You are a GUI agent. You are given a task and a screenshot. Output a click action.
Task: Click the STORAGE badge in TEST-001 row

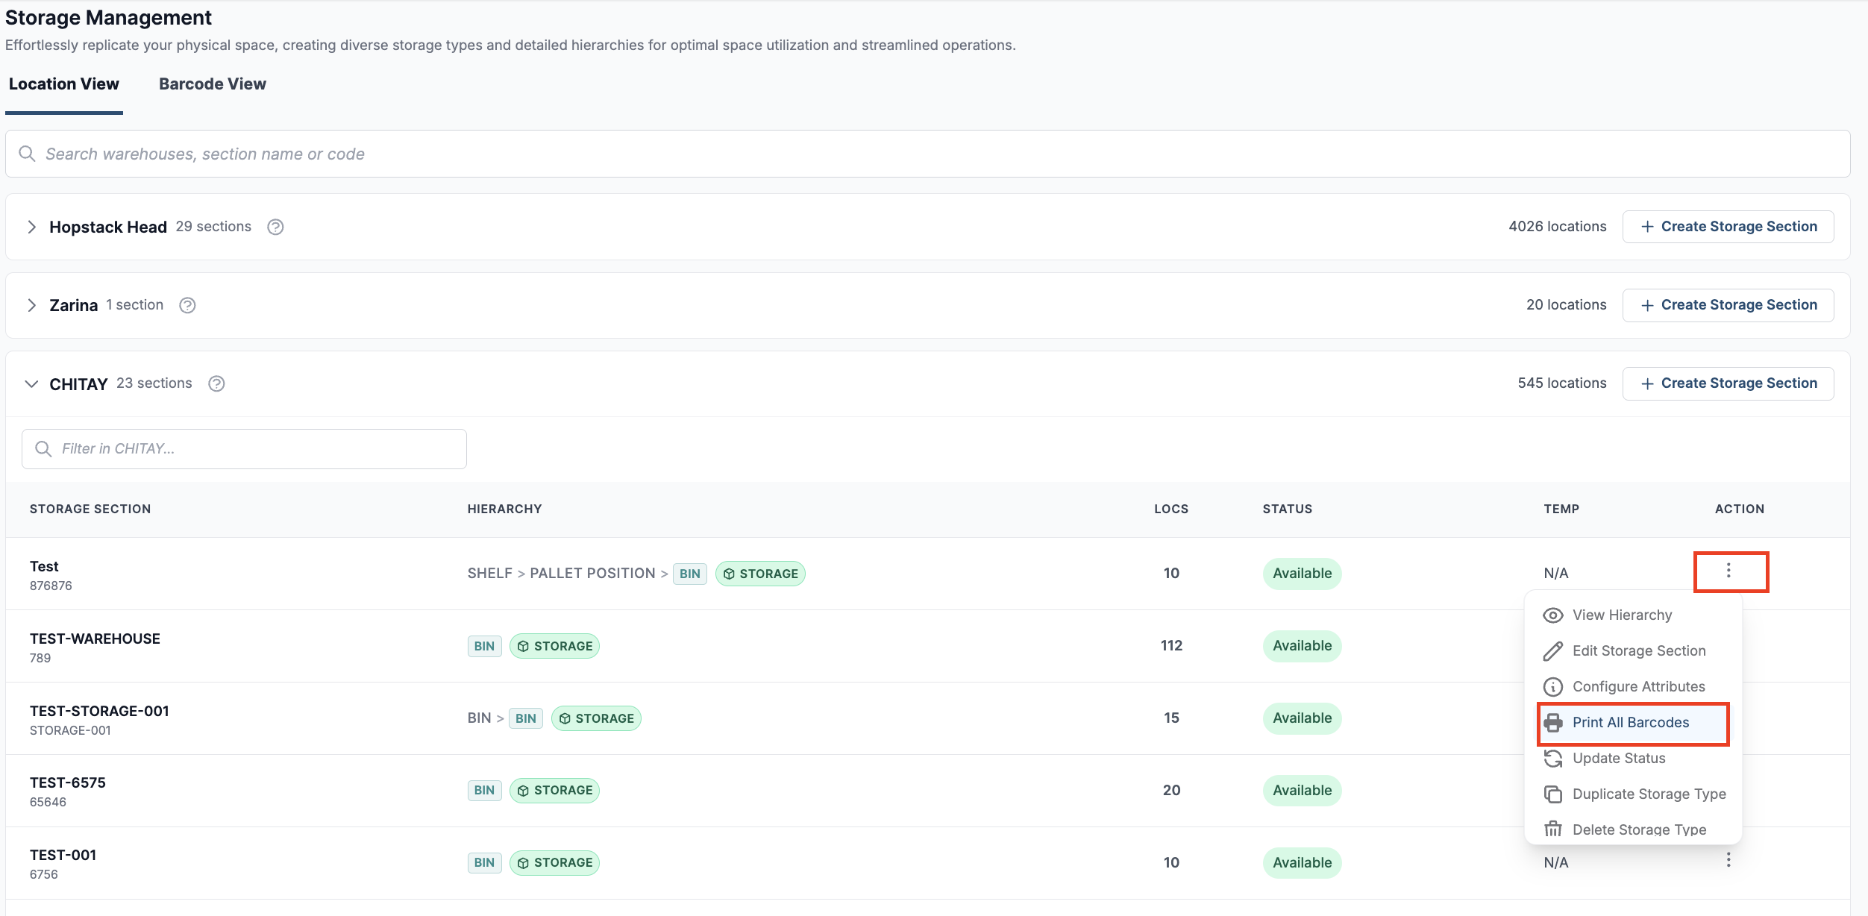pyautogui.click(x=554, y=862)
